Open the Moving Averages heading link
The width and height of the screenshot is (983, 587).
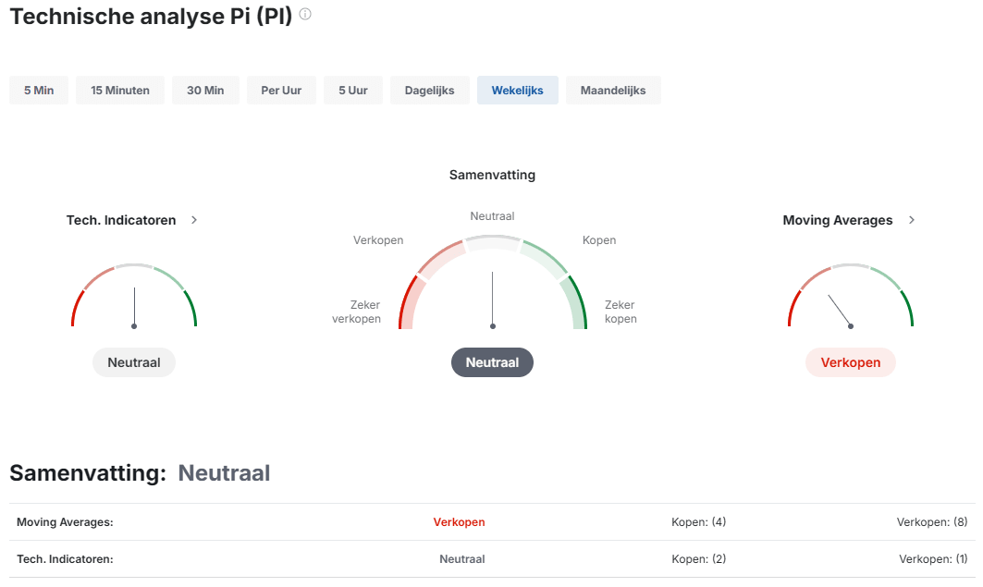click(x=838, y=220)
